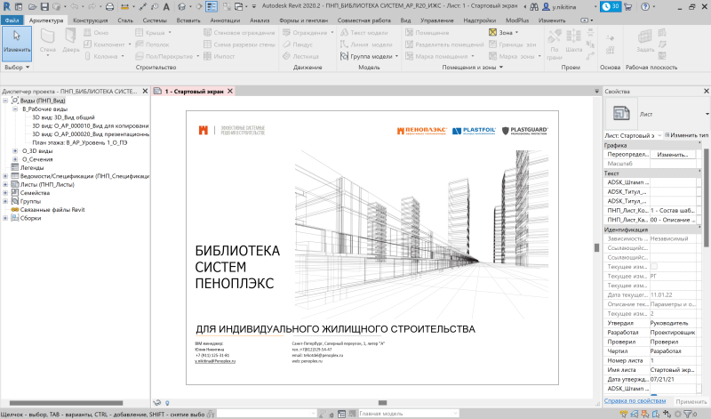Viewport: 711px width, 419px height.
Task: Click the Properties panel vertical scrollbar
Action: point(706,197)
